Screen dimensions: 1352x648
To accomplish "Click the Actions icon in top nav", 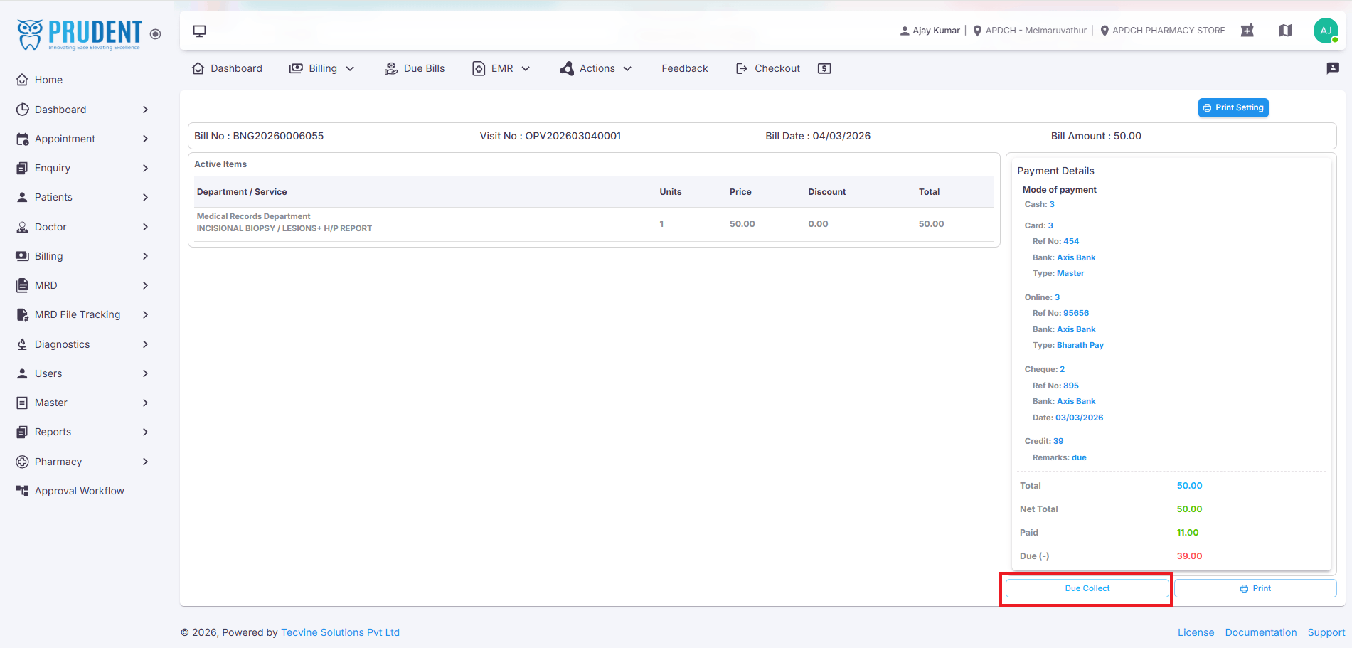I will pos(567,68).
